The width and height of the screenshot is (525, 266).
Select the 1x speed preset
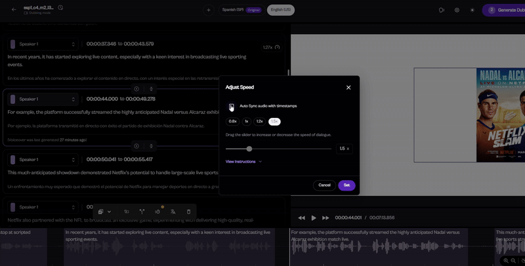247,121
